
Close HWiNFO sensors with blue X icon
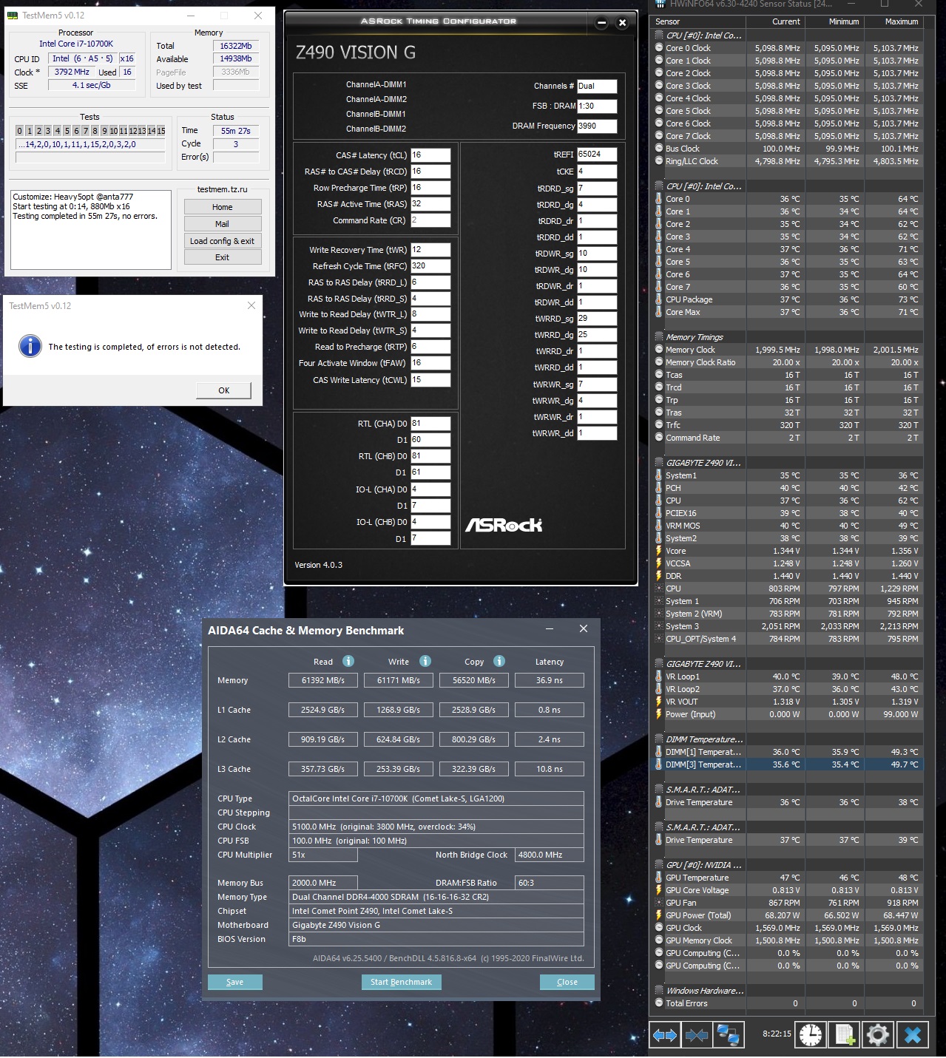point(913,1035)
